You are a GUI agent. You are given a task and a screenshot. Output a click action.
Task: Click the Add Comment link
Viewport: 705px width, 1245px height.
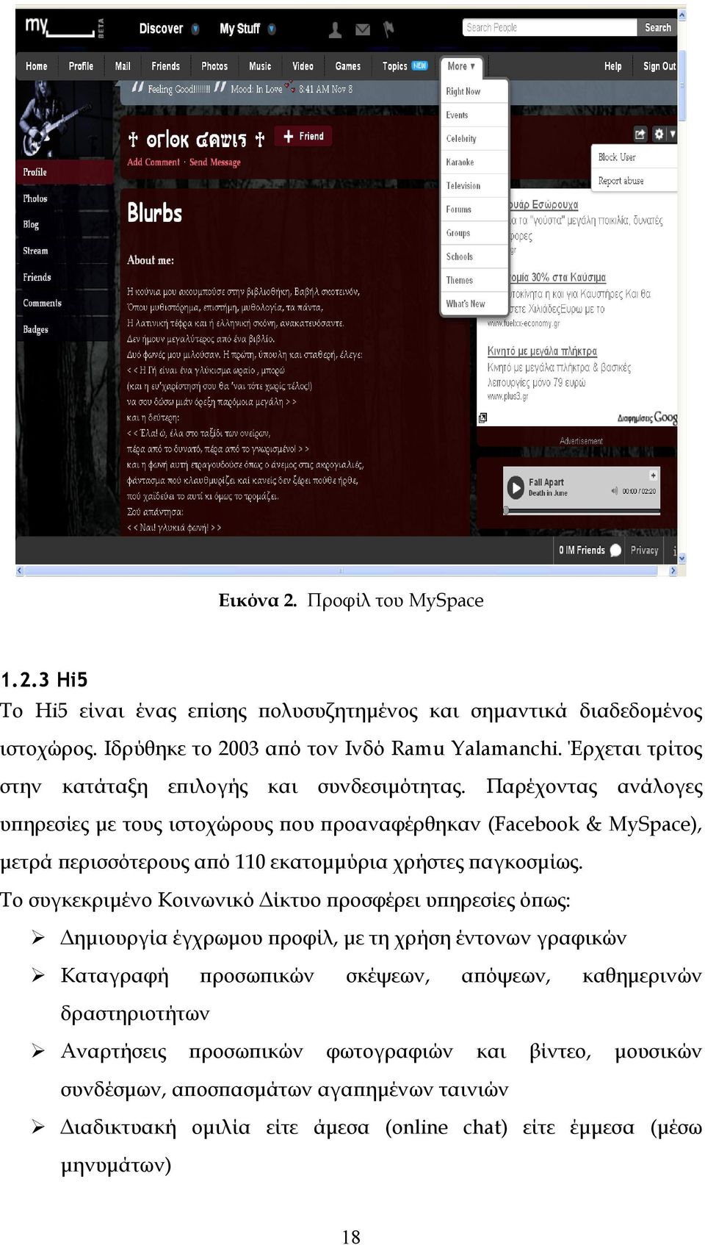point(153,162)
